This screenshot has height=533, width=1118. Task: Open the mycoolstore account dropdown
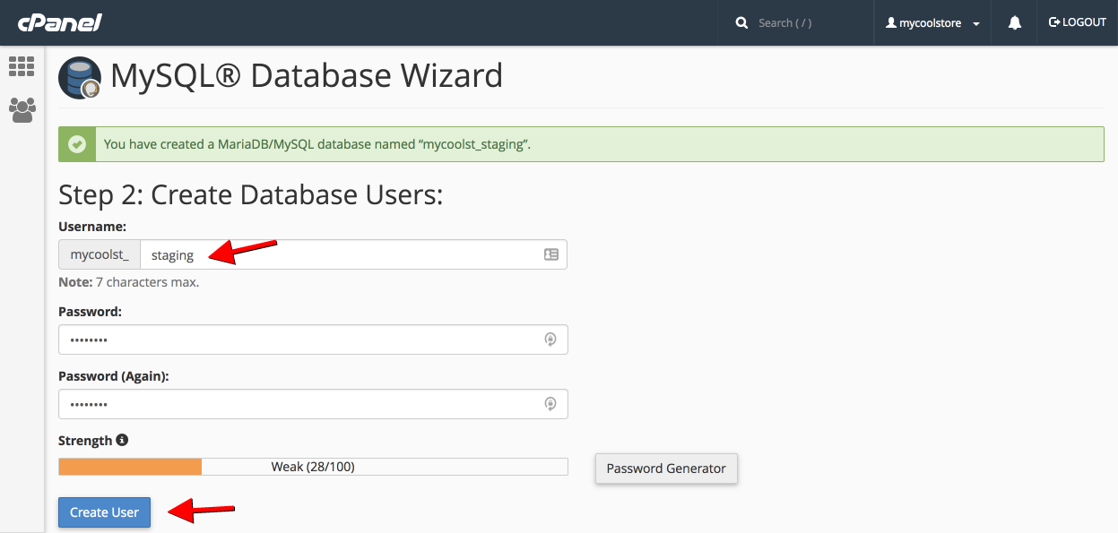click(932, 22)
